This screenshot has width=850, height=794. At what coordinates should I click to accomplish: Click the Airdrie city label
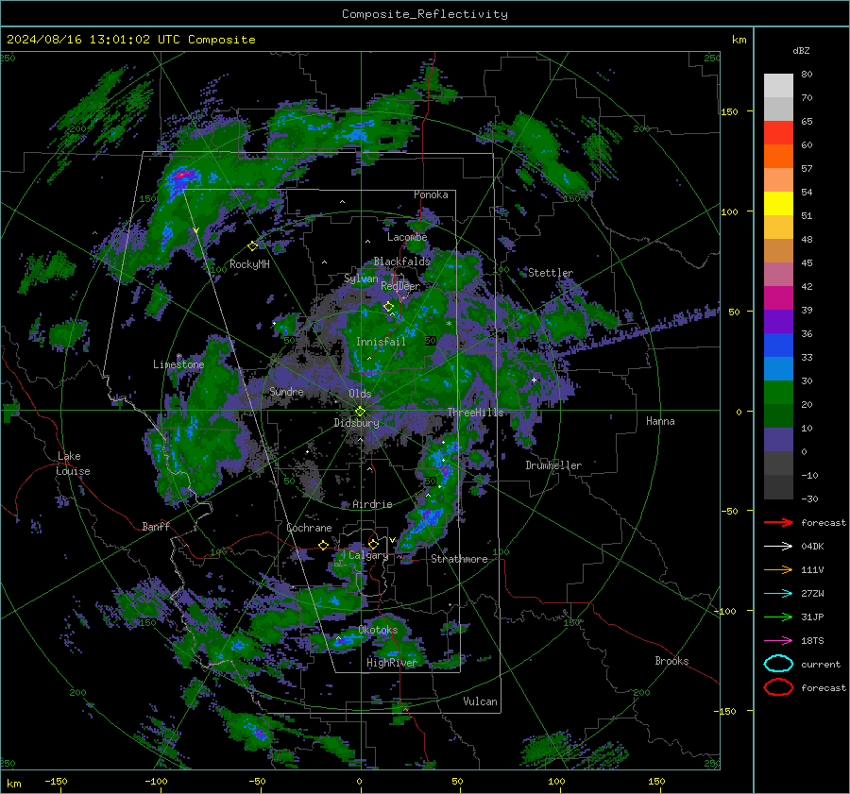click(372, 504)
